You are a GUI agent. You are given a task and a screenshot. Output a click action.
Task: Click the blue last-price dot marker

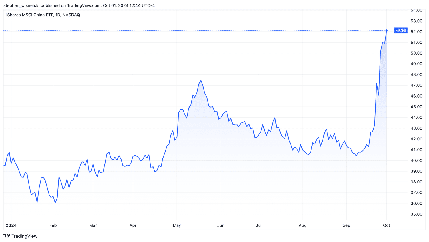[x=386, y=31]
